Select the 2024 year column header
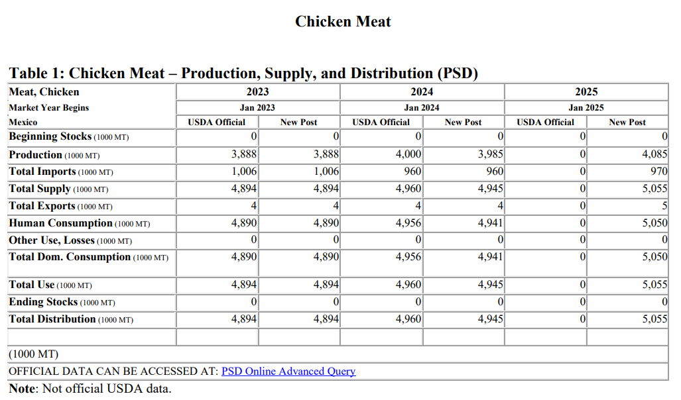 point(422,92)
